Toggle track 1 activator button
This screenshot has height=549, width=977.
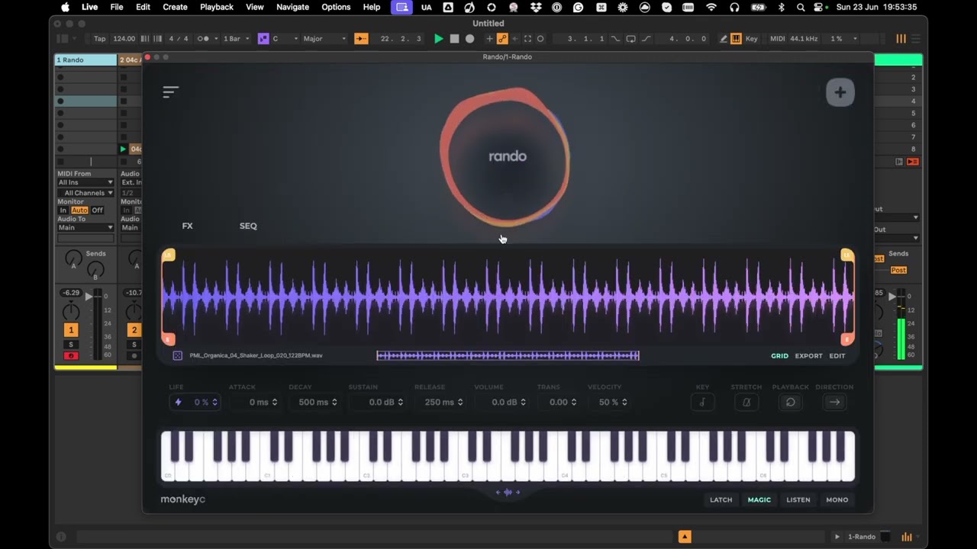71,330
